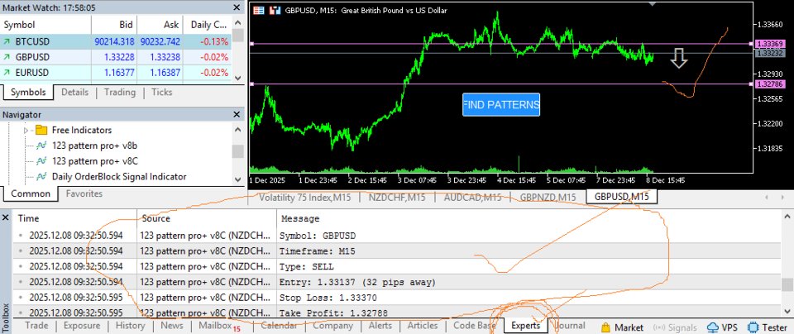Viewport: 794px width, 334px height.
Task: Click Market Watch scrollbar up arrow
Action: [237, 24]
